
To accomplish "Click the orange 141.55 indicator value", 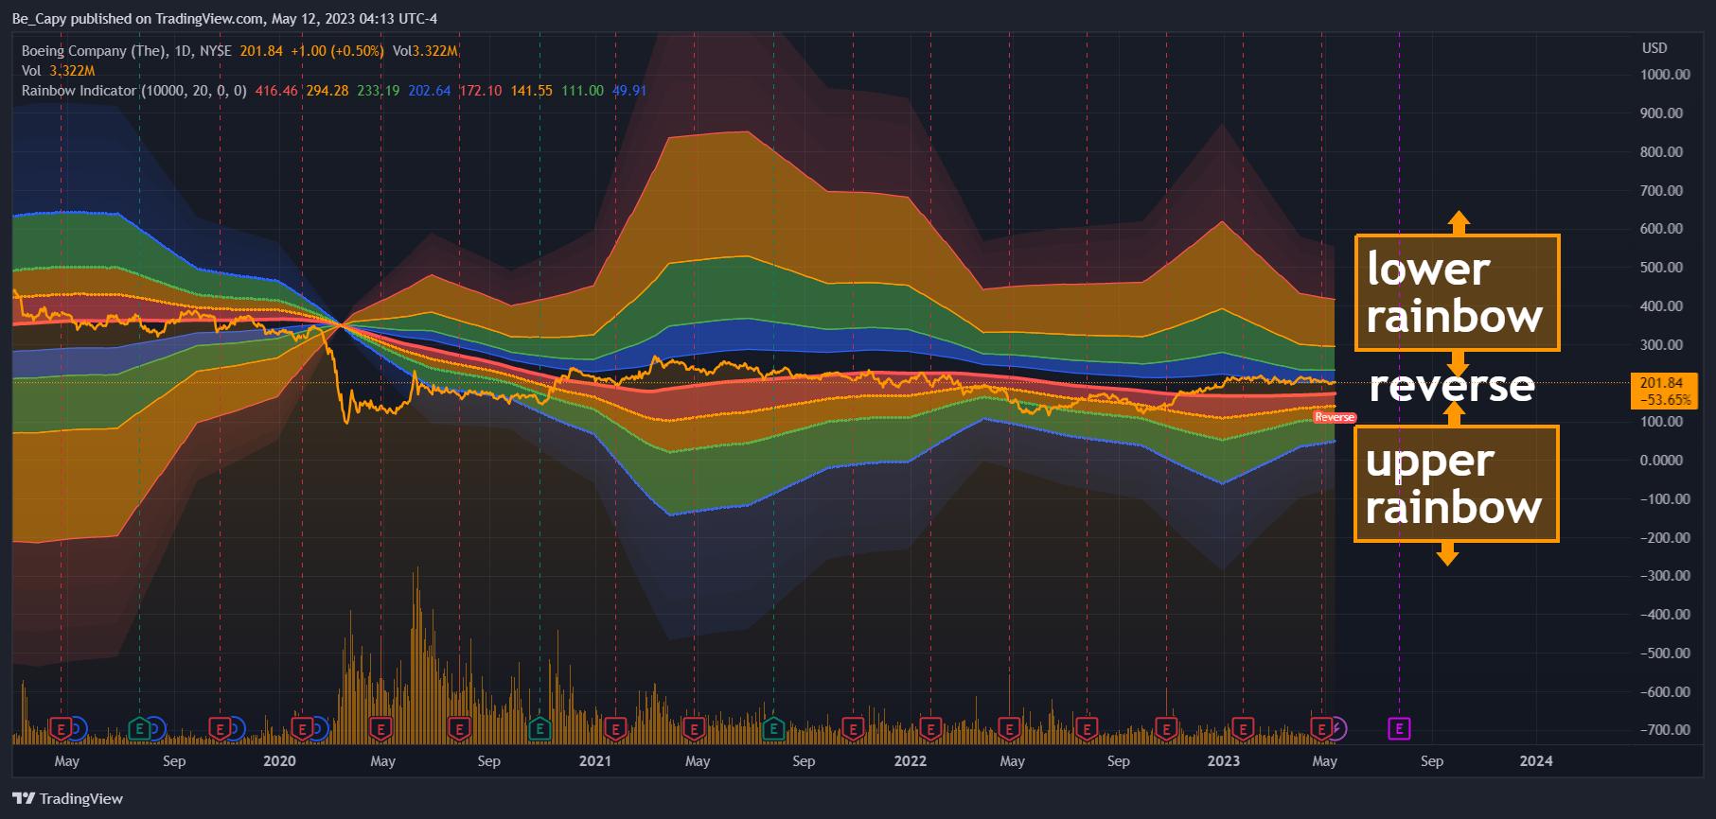I will (x=532, y=91).
